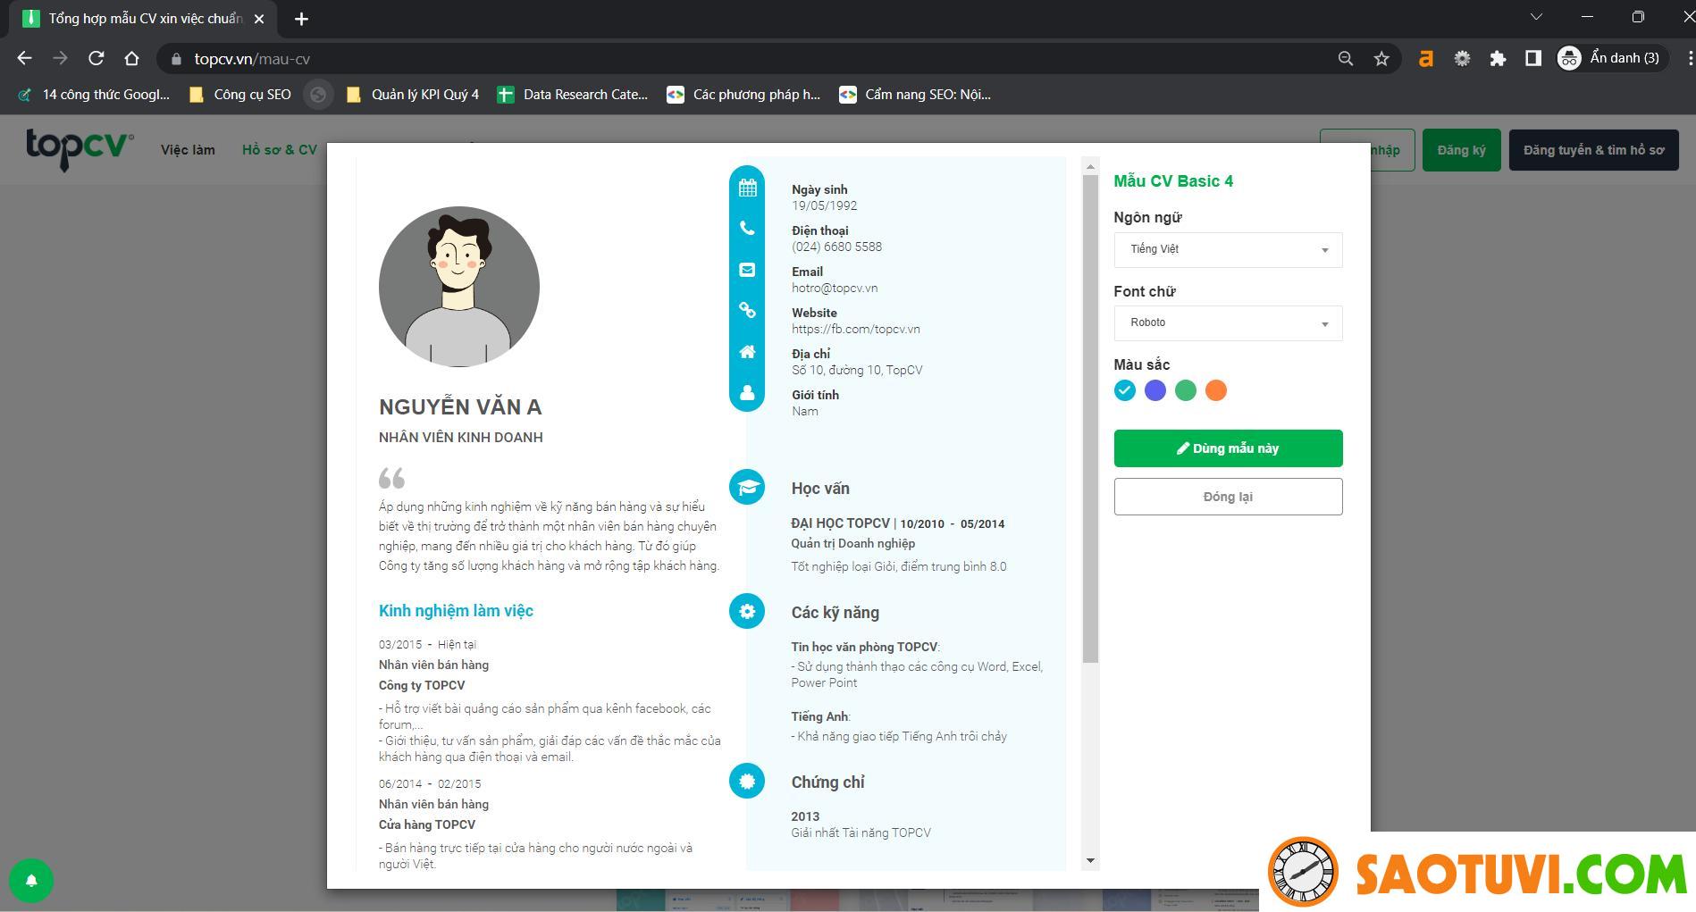Open Các phương pháp bookmark
Image resolution: width=1696 pixels, height=912 pixels.
click(x=743, y=95)
